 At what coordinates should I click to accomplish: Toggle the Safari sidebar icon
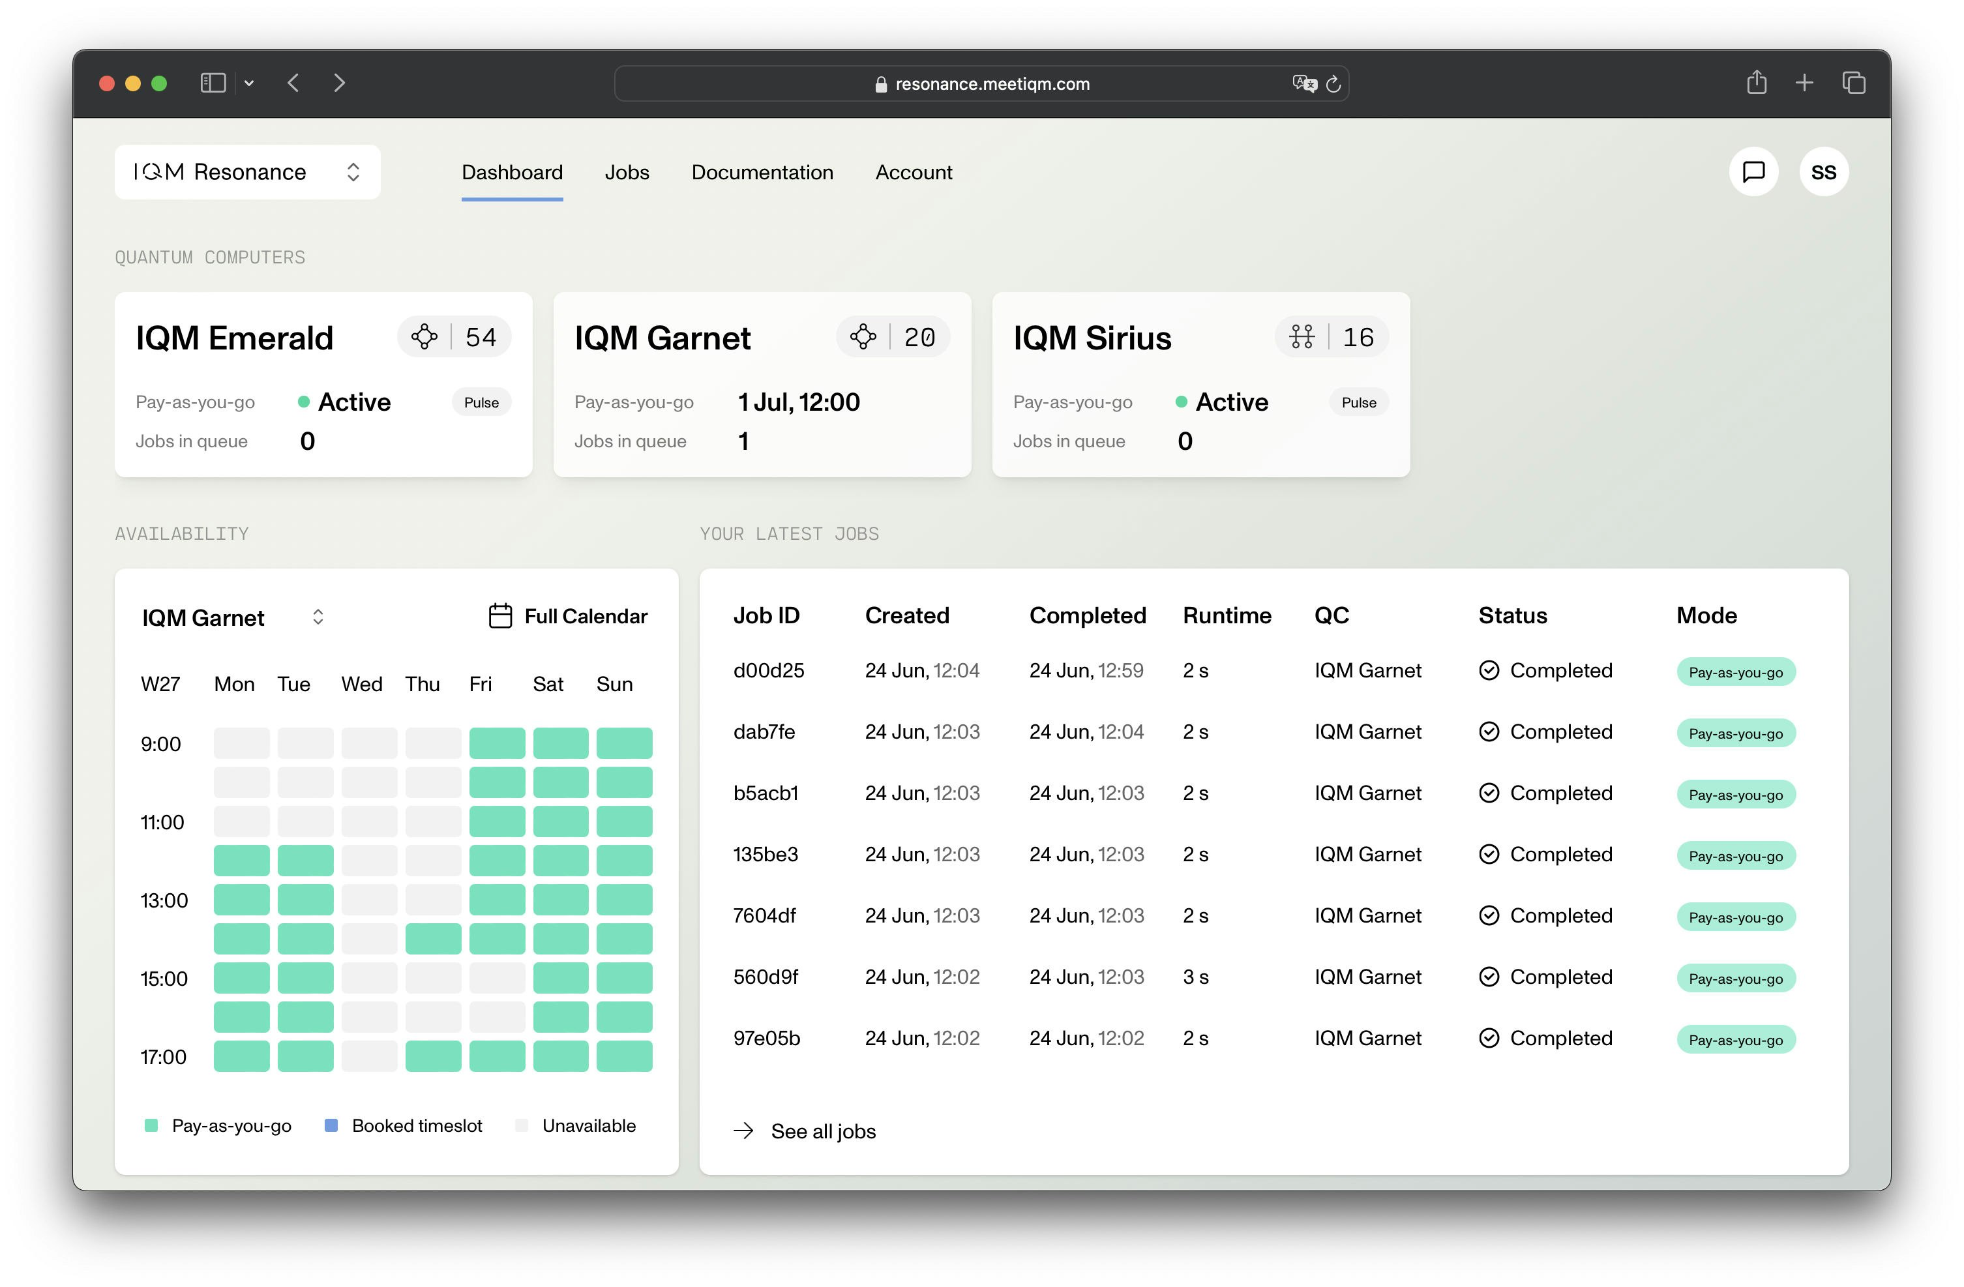point(213,83)
